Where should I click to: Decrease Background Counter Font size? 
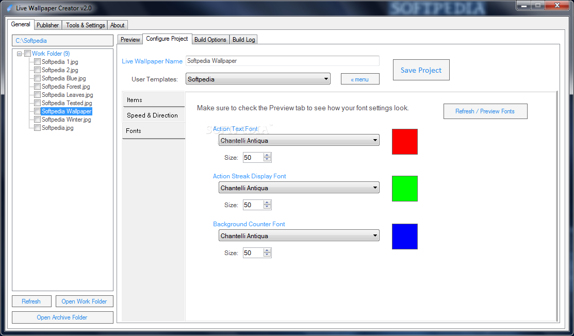point(267,255)
